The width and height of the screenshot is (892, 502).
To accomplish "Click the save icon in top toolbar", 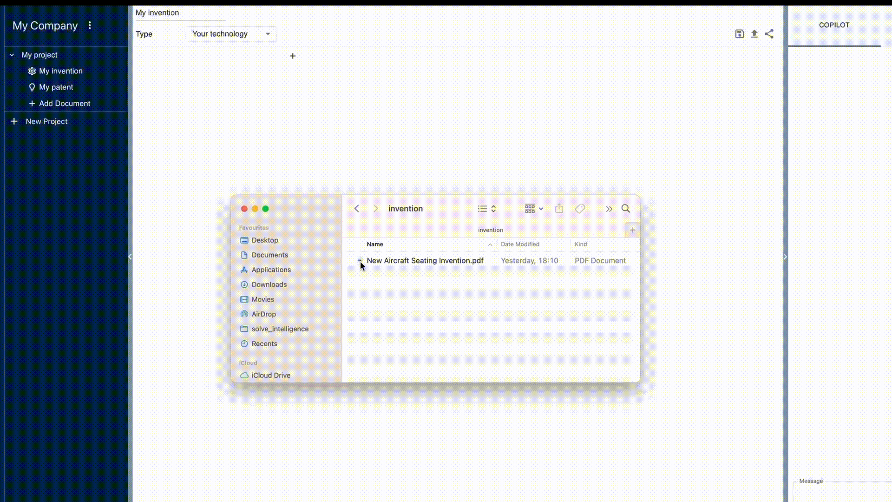I will pyautogui.click(x=740, y=34).
